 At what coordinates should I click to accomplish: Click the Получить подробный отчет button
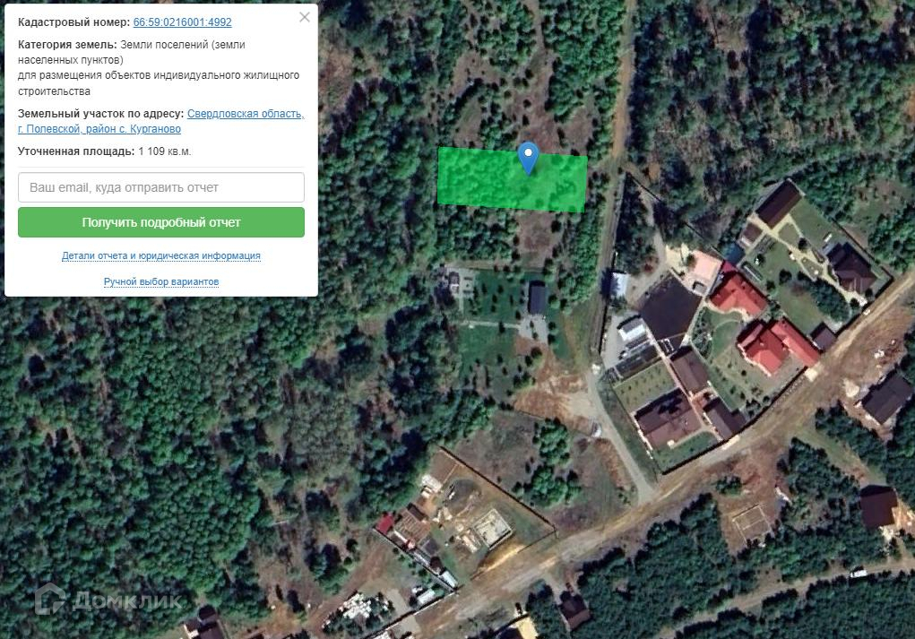tap(161, 222)
